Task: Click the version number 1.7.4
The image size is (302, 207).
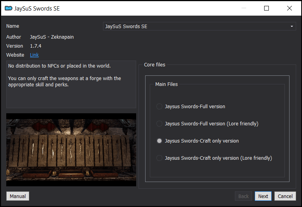Action: click(x=36, y=46)
